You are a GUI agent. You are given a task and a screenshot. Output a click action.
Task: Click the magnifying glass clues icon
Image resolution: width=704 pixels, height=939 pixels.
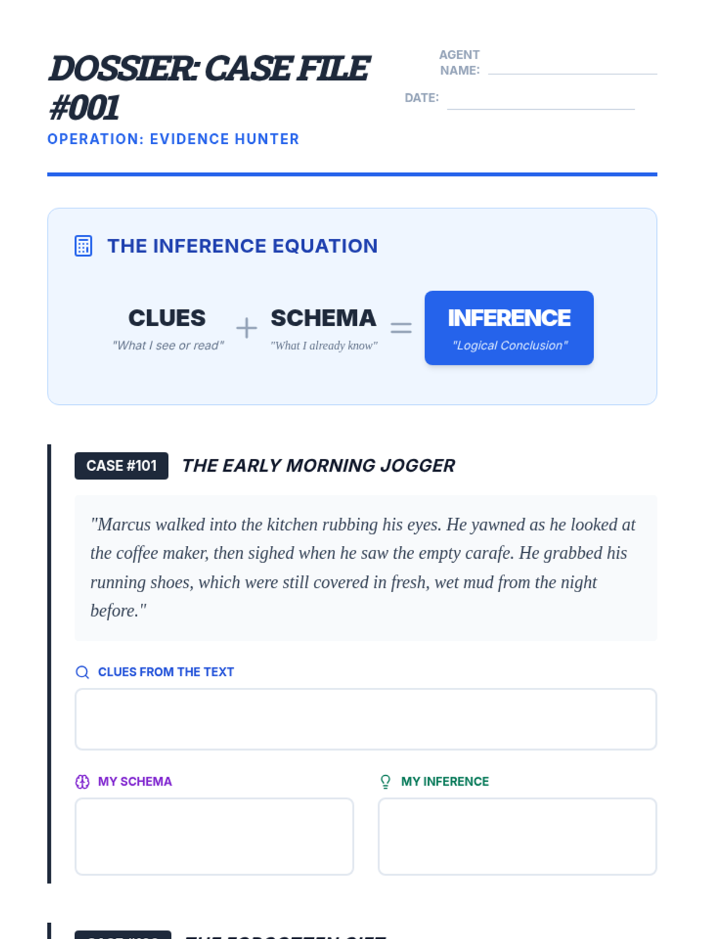click(x=83, y=672)
